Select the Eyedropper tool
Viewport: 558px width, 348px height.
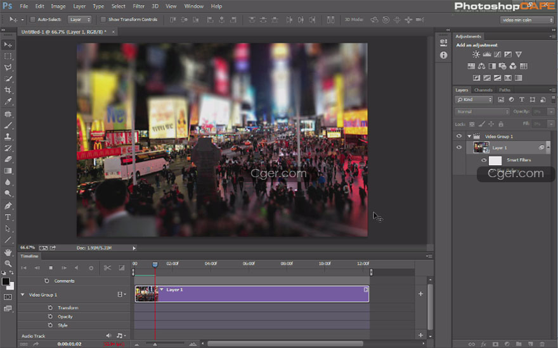click(8, 102)
